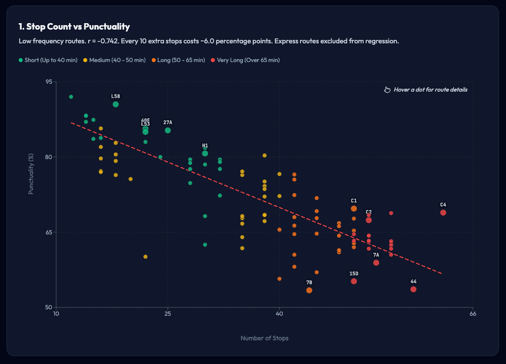Toggle the Long (50 - 65 min) legend item
This screenshot has height=364, width=506.
pyautogui.click(x=178, y=60)
